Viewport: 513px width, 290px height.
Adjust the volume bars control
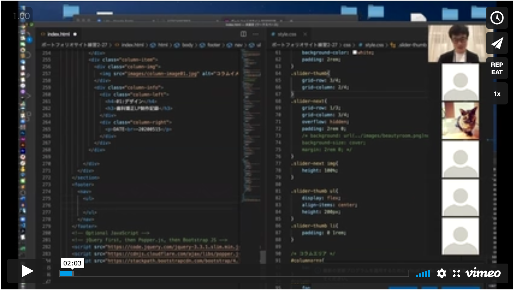423,273
